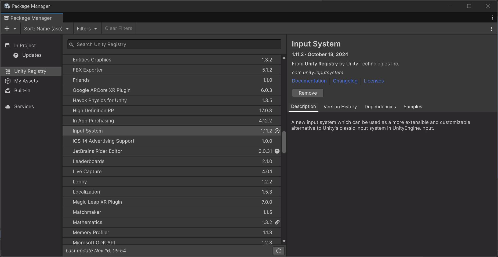Open My Assets via its sidebar icon
The image size is (498, 257).
(8, 81)
